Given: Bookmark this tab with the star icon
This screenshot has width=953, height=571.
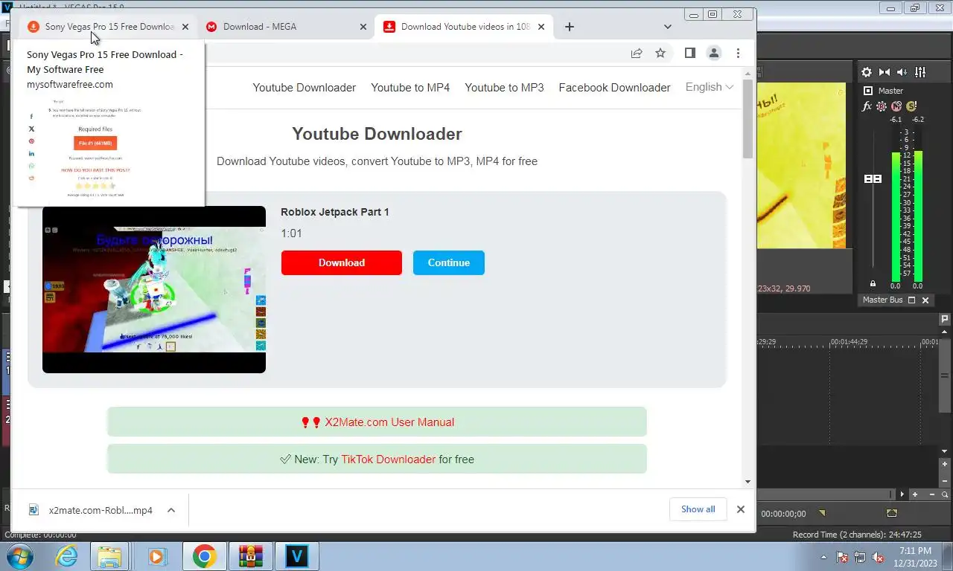Looking at the screenshot, I should click(x=660, y=53).
